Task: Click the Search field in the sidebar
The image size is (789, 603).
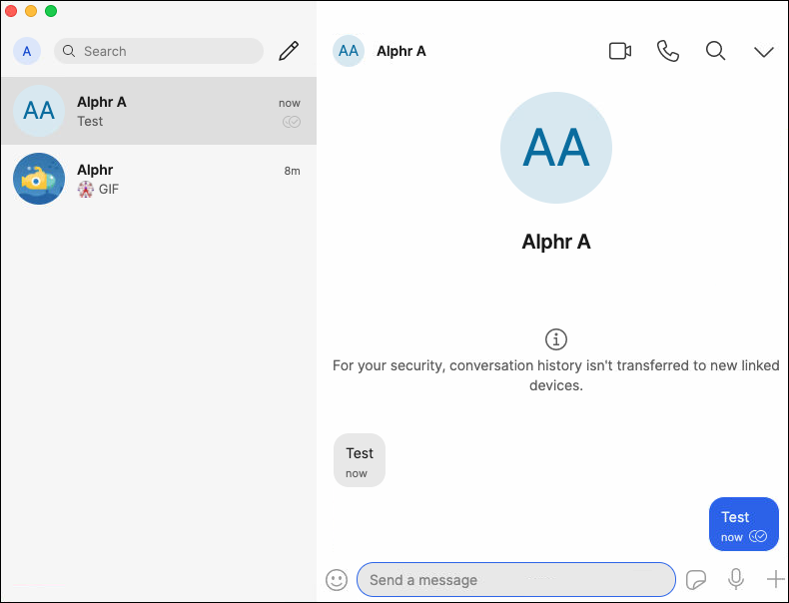Action: [x=160, y=51]
